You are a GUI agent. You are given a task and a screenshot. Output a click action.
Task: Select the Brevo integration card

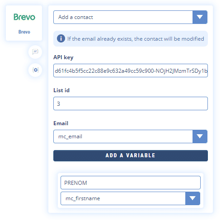pos(24,23)
